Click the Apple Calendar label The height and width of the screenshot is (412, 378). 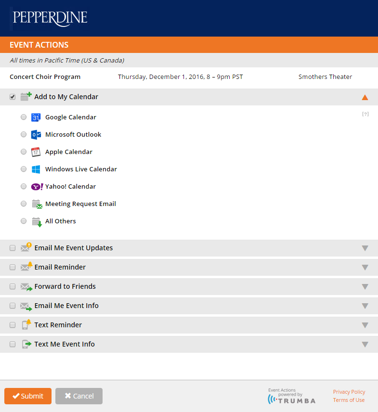(x=68, y=152)
